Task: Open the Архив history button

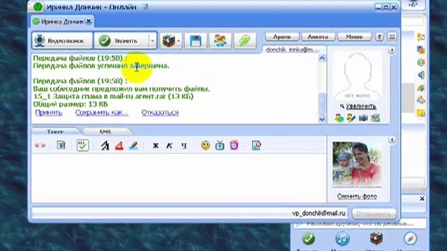Action: [282, 37]
